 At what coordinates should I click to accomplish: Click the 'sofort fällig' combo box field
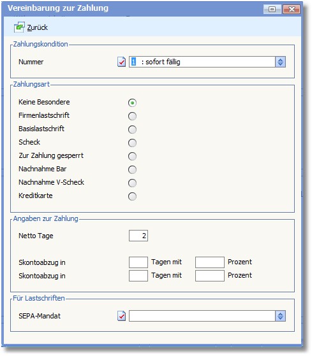click(x=202, y=62)
